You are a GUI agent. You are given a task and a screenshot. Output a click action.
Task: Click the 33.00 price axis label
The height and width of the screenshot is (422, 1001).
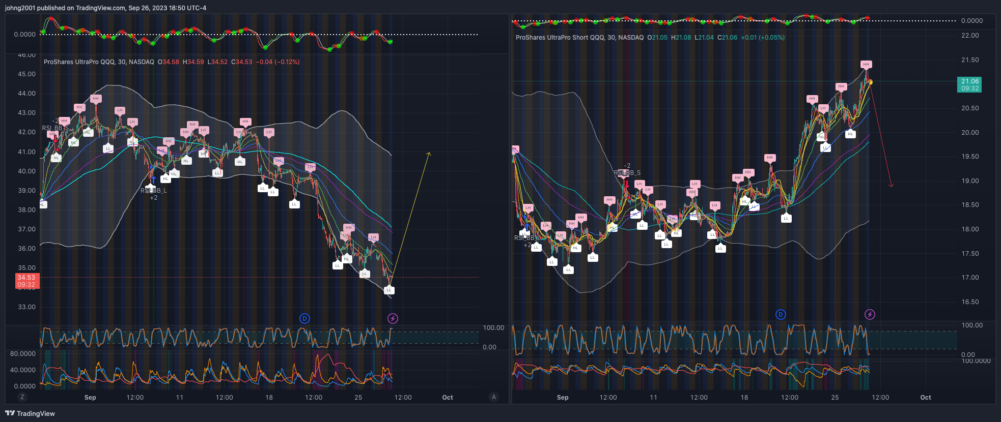pos(27,307)
